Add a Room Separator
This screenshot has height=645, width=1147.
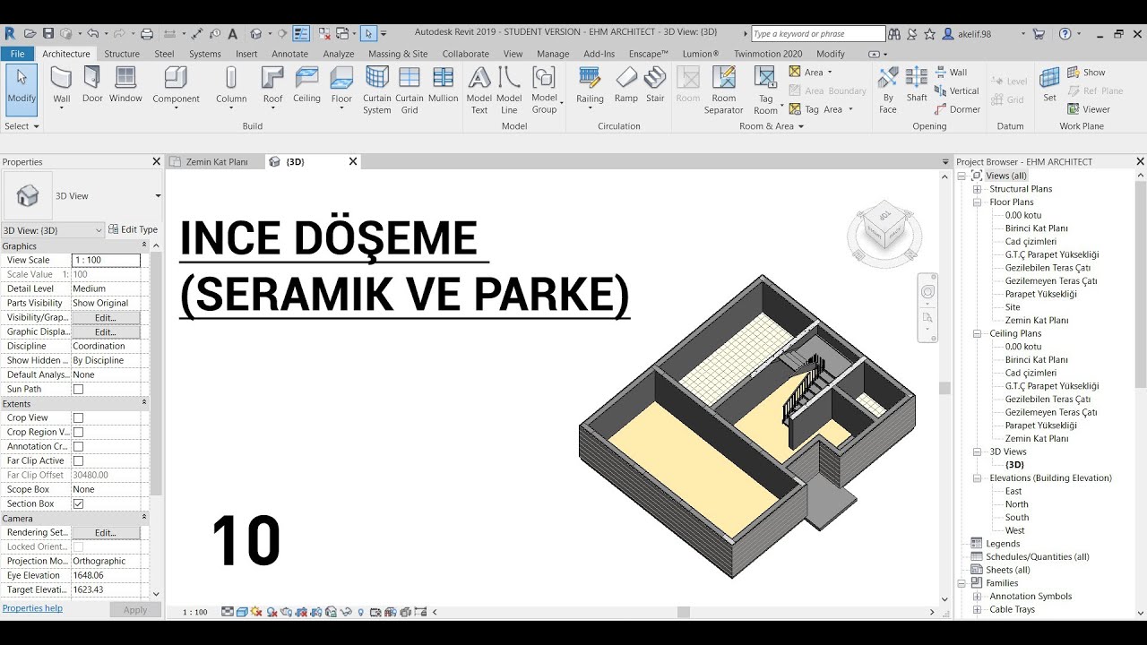tap(723, 90)
